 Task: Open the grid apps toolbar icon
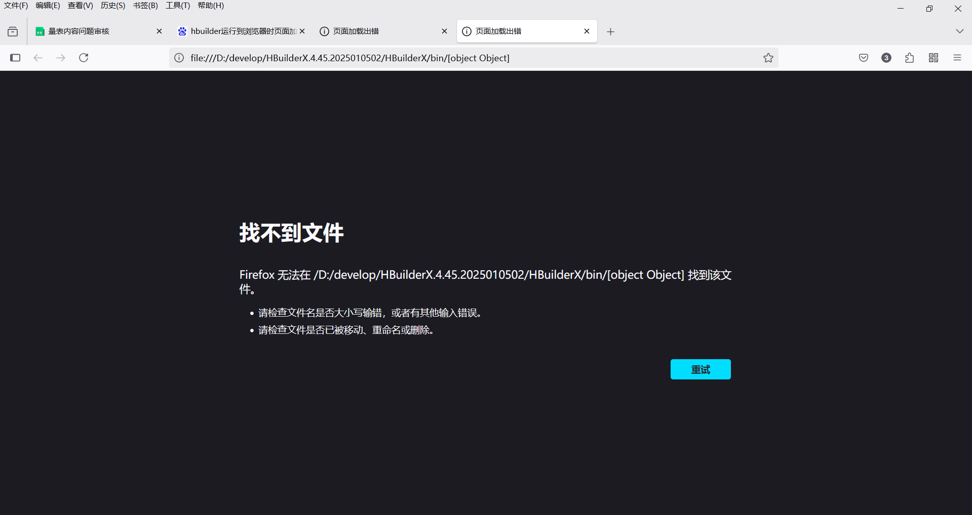pos(934,58)
